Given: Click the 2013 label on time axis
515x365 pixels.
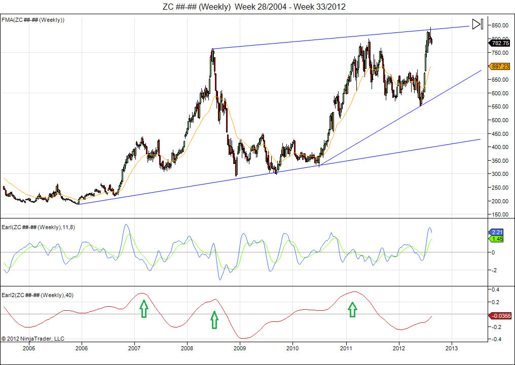Looking at the screenshot, I should (452, 349).
